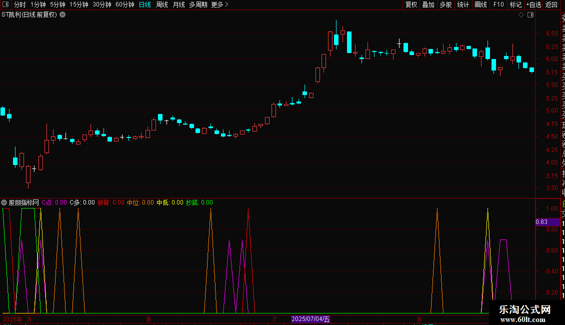Click 返回 to go back

[551, 4]
